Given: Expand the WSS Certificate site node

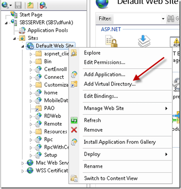Looking at the screenshot, I should [x=23, y=171].
